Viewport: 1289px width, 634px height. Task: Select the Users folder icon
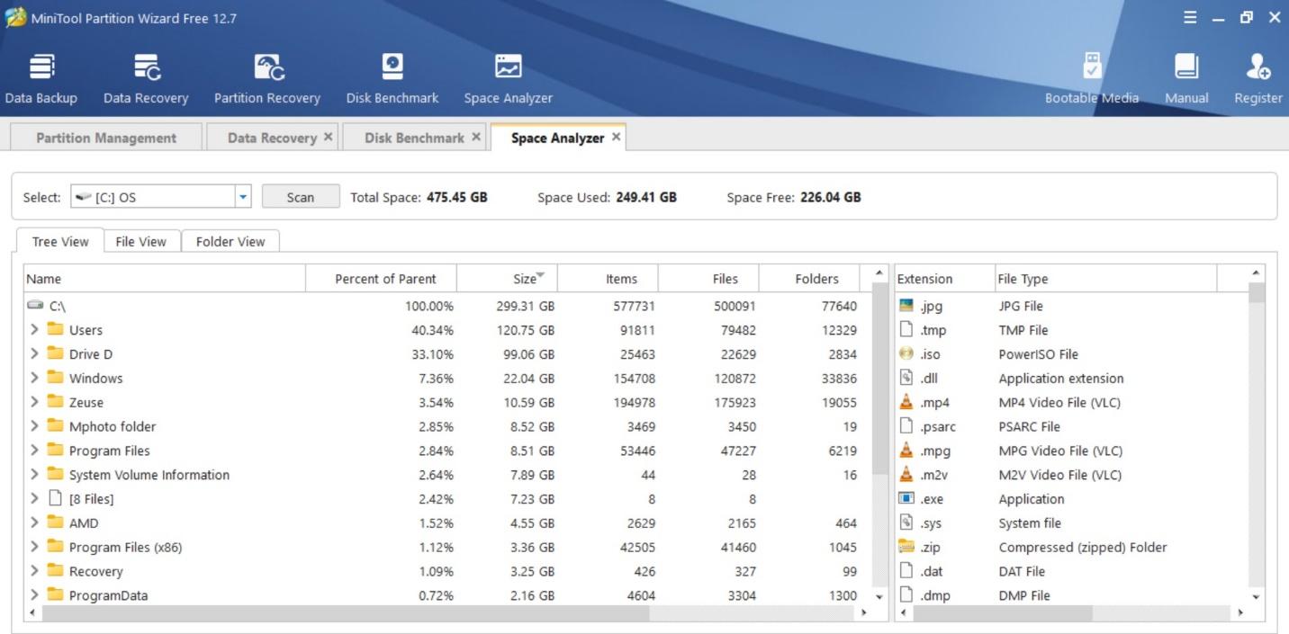coord(56,329)
